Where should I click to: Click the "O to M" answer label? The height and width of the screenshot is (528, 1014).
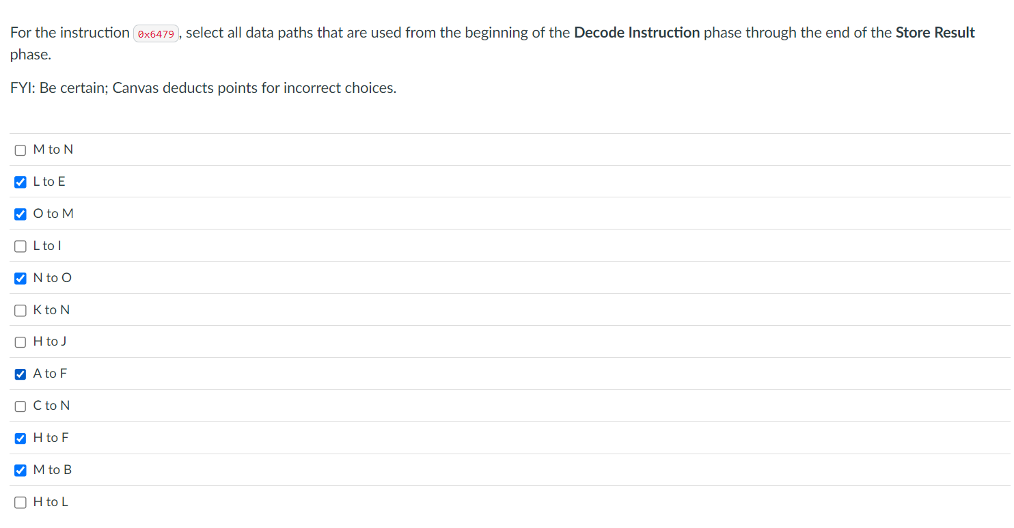(x=53, y=213)
